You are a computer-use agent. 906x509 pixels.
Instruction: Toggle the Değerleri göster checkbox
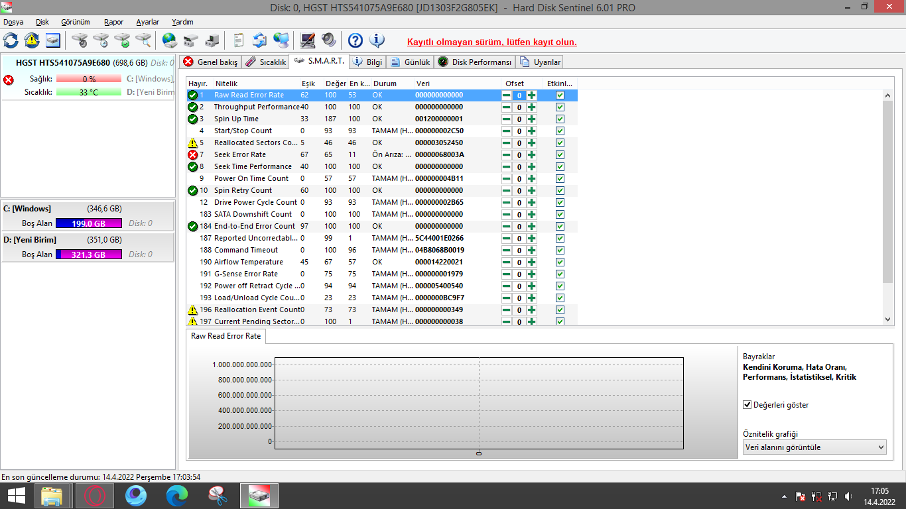(747, 405)
